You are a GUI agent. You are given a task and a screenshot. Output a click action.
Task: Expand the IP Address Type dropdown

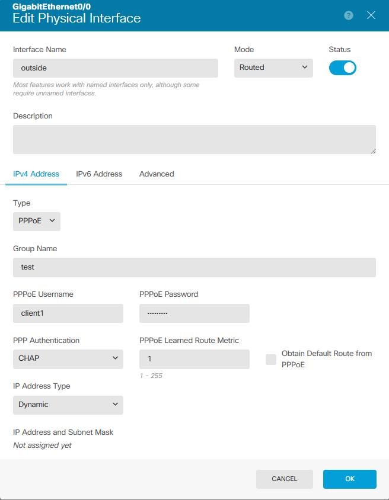(68, 405)
